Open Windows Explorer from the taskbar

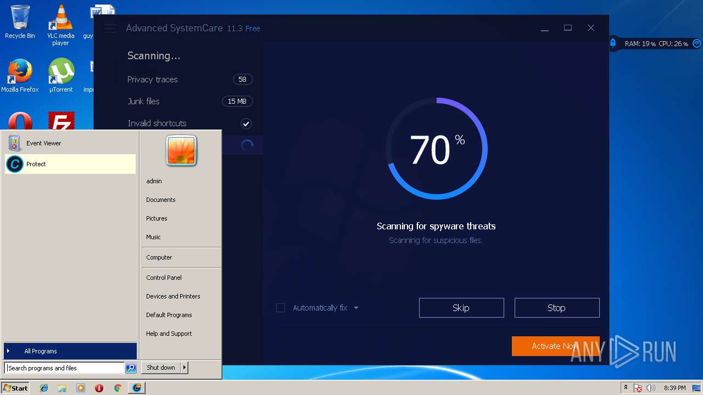62,388
